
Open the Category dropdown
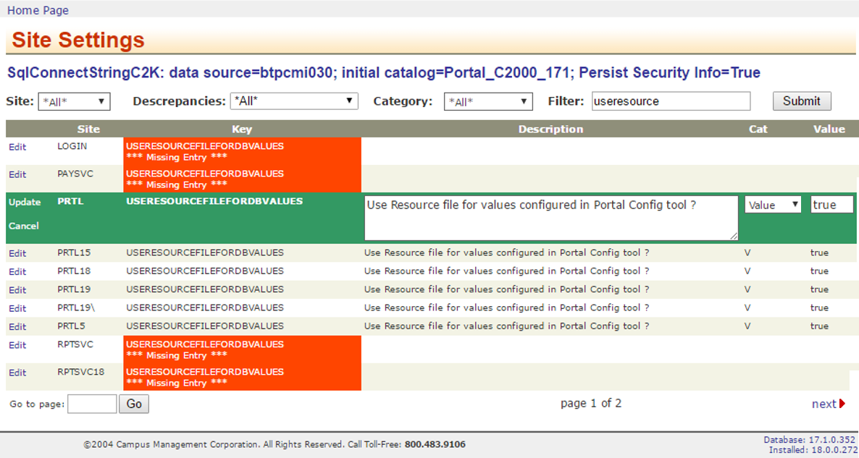(x=488, y=102)
